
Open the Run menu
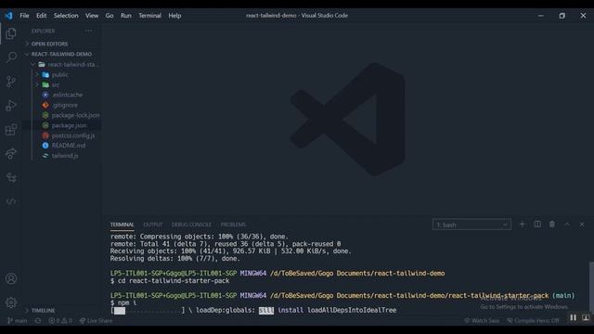126,16
